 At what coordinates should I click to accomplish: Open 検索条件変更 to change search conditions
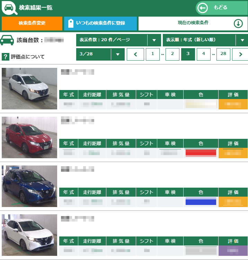tap(32, 23)
